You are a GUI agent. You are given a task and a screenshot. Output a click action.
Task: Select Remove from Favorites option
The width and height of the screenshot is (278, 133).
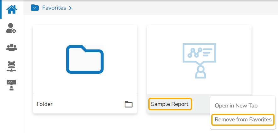coord(243,120)
